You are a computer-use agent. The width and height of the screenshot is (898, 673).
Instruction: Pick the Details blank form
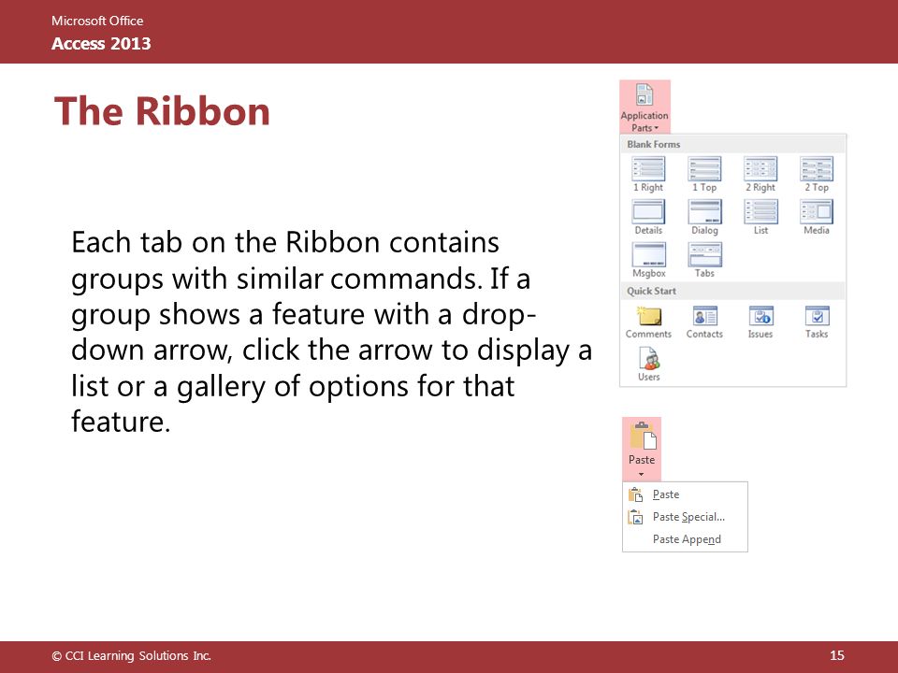pyautogui.click(x=648, y=218)
